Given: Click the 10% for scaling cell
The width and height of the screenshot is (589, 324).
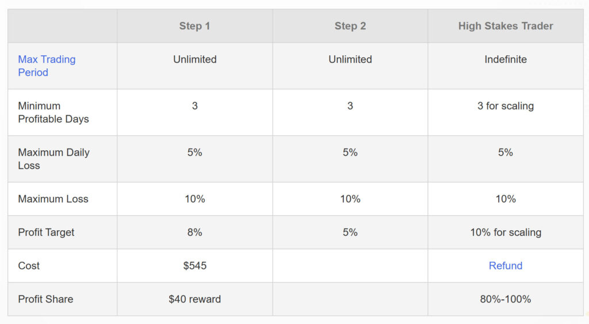Looking at the screenshot, I should 505,232.
